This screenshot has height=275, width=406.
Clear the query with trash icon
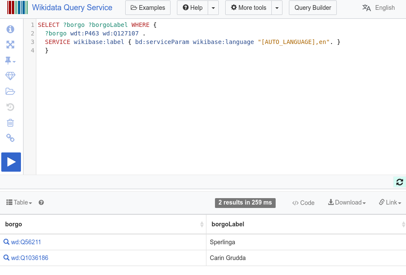10,123
